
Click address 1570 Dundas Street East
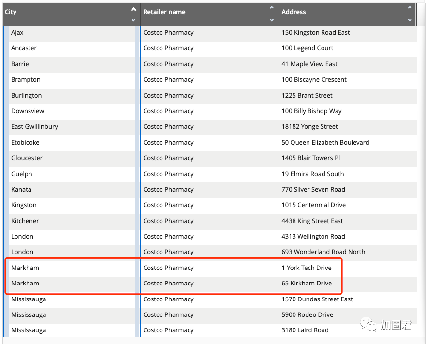click(317, 299)
